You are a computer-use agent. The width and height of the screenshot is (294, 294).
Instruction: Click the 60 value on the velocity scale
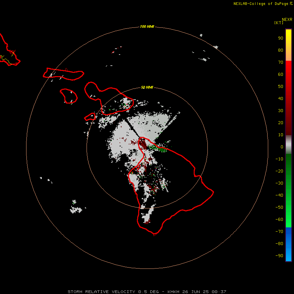pyautogui.click(x=281, y=74)
